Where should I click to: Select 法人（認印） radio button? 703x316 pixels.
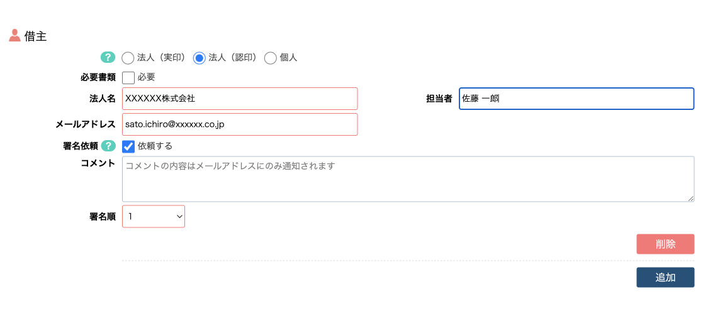click(x=199, y=58)
